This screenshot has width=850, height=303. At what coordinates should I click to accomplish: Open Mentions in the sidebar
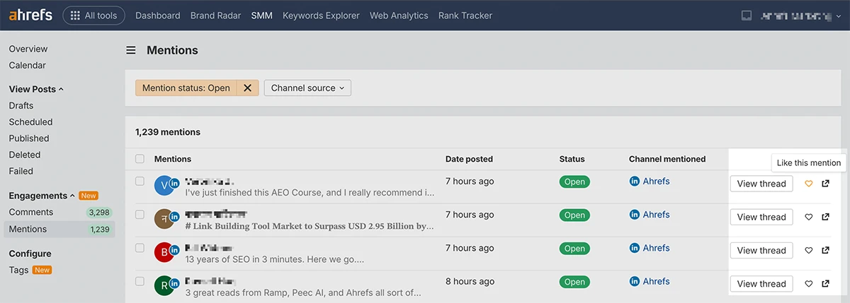pyautogui.click(x=59, y=229)
